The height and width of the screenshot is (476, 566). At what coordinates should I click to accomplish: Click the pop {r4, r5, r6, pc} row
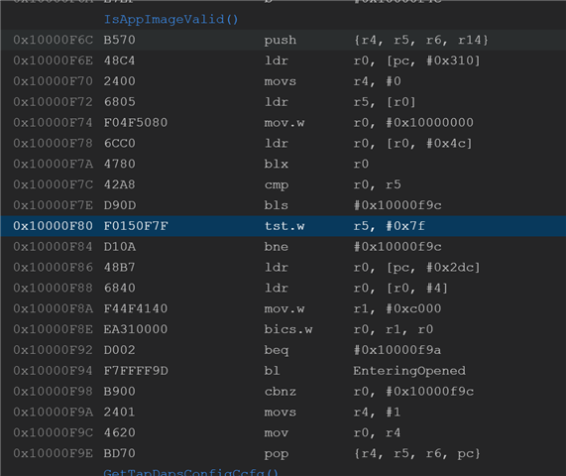pos(283,453)
